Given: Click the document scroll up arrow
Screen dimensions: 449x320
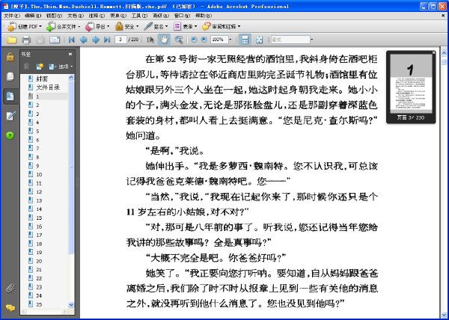Looking at the screenshot, I should pos(444,52).
